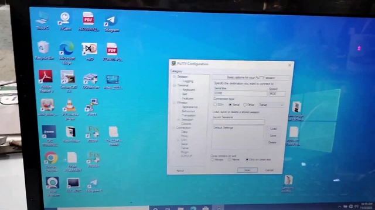The width and height of the screenshot is (375, 210).
Task: Click into the Speed input field
Action: [277, 93]
